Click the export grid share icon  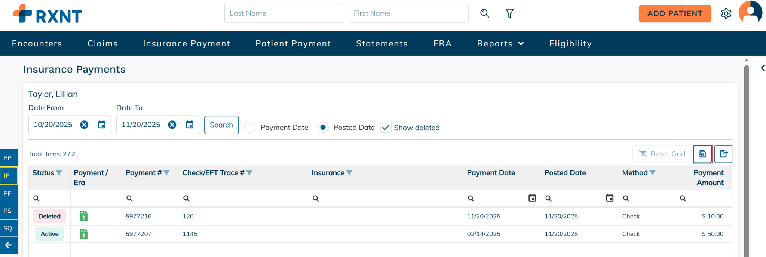[x=723, y=154]
